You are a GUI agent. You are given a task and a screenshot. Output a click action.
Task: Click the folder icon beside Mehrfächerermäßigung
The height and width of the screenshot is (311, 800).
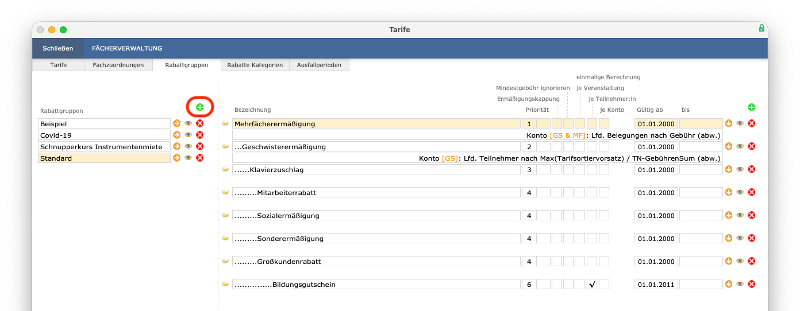225,123
